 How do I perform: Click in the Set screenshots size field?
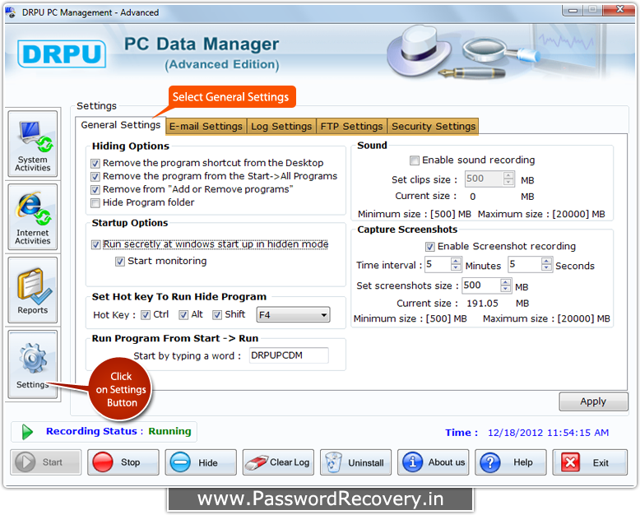coord(481,285)
